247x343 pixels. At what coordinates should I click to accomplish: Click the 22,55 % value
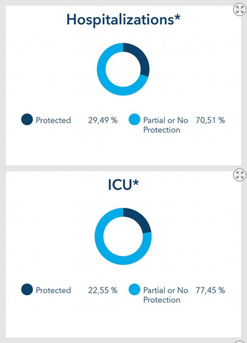coord(103,290)
